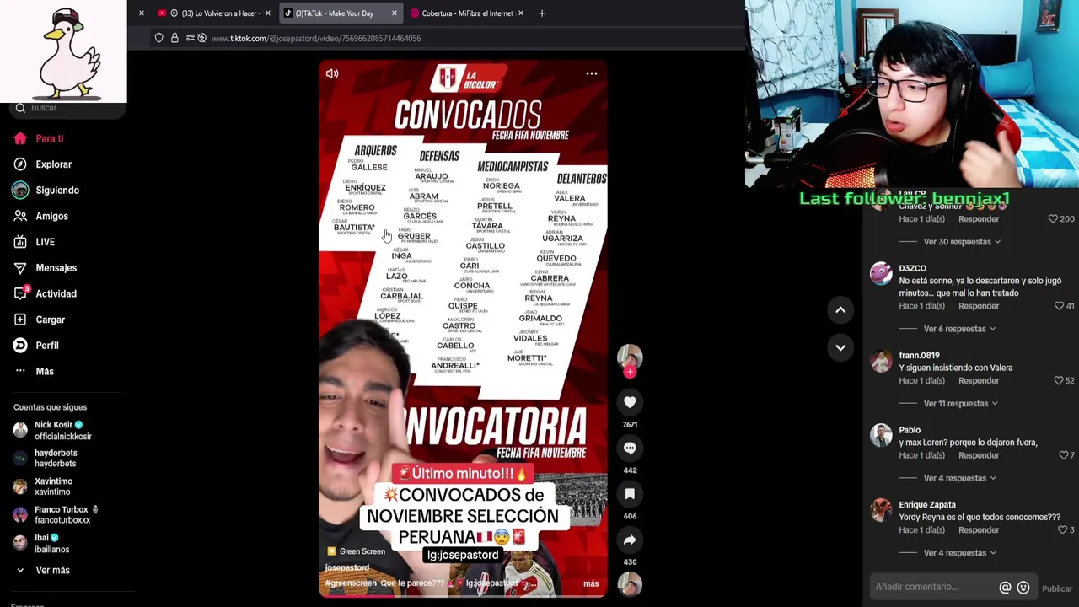
Task: Click the #greenscreen hashtag
Action: pyautogui.click(x=351, y=583)
